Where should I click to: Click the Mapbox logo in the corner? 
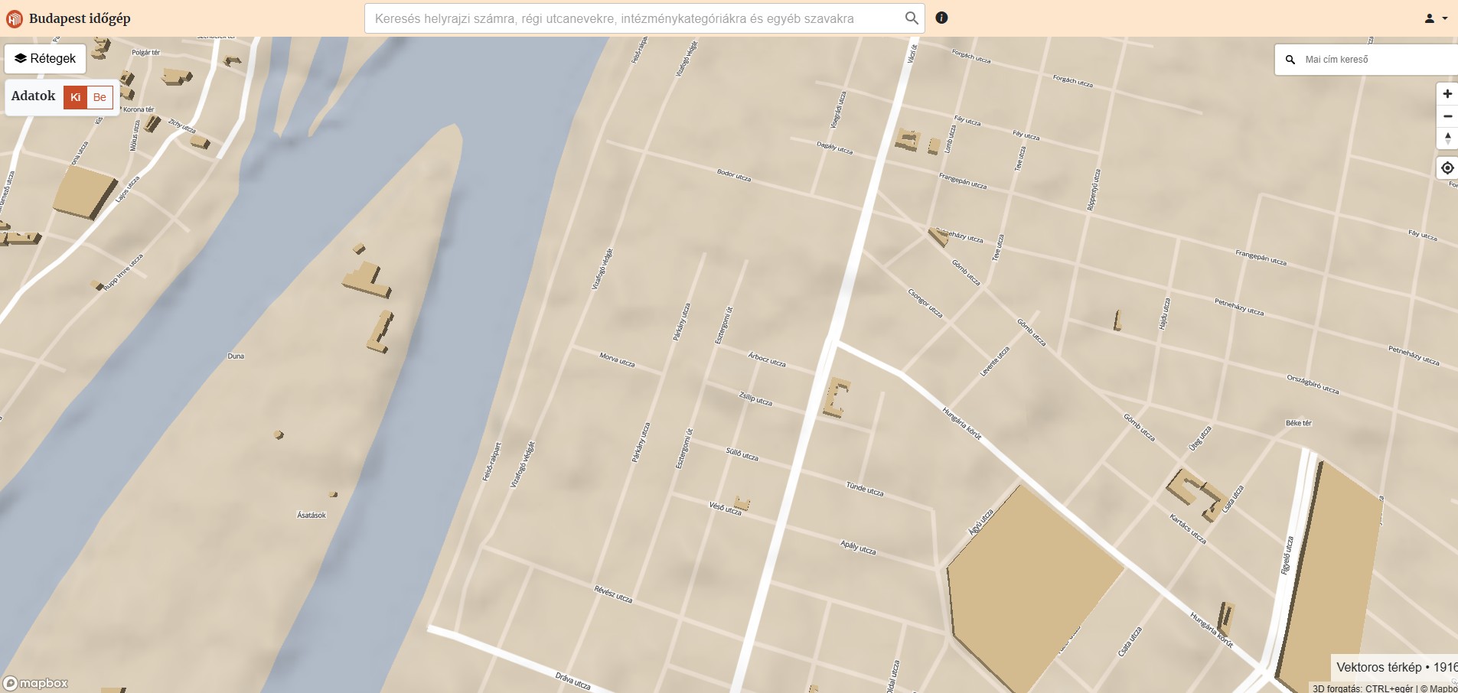pos(36,683)
